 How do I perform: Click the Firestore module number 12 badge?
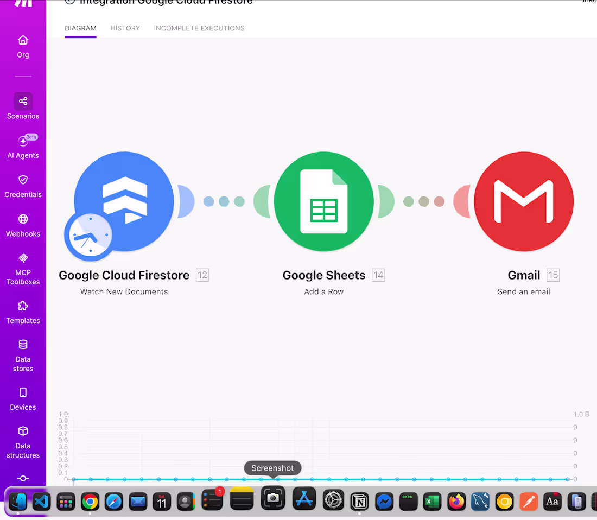pos(202,275)
